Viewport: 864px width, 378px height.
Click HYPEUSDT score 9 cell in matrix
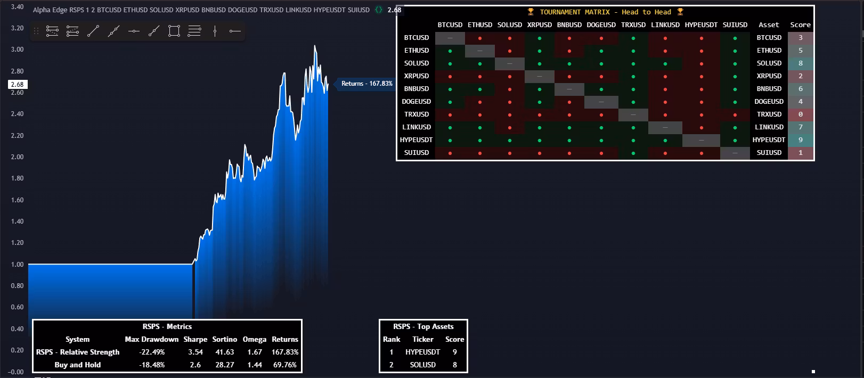coord(800,140)
